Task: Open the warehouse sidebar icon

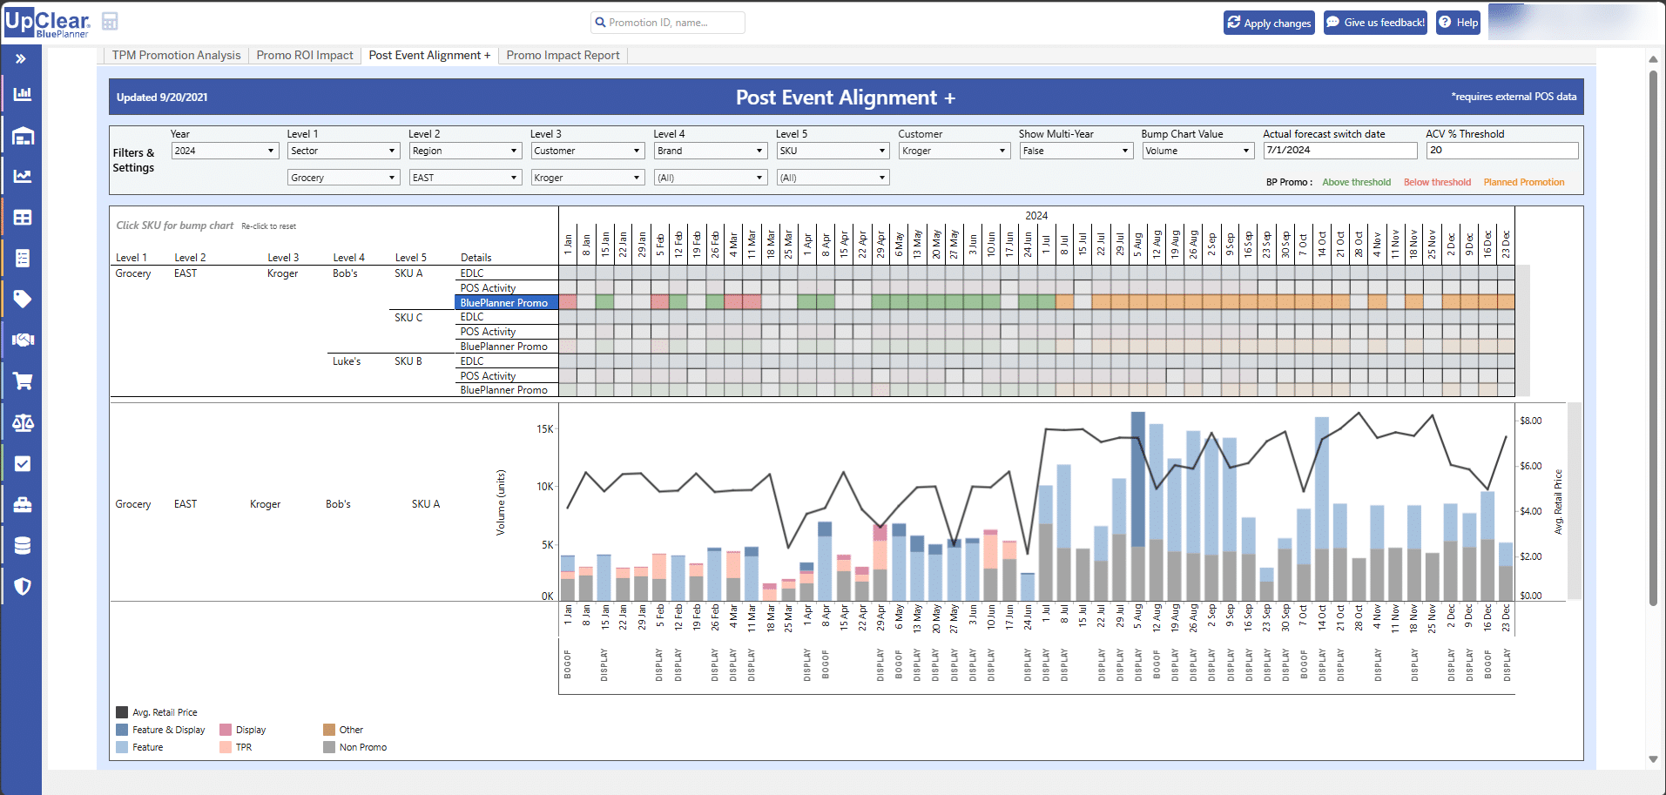Action: coord(23,135)
